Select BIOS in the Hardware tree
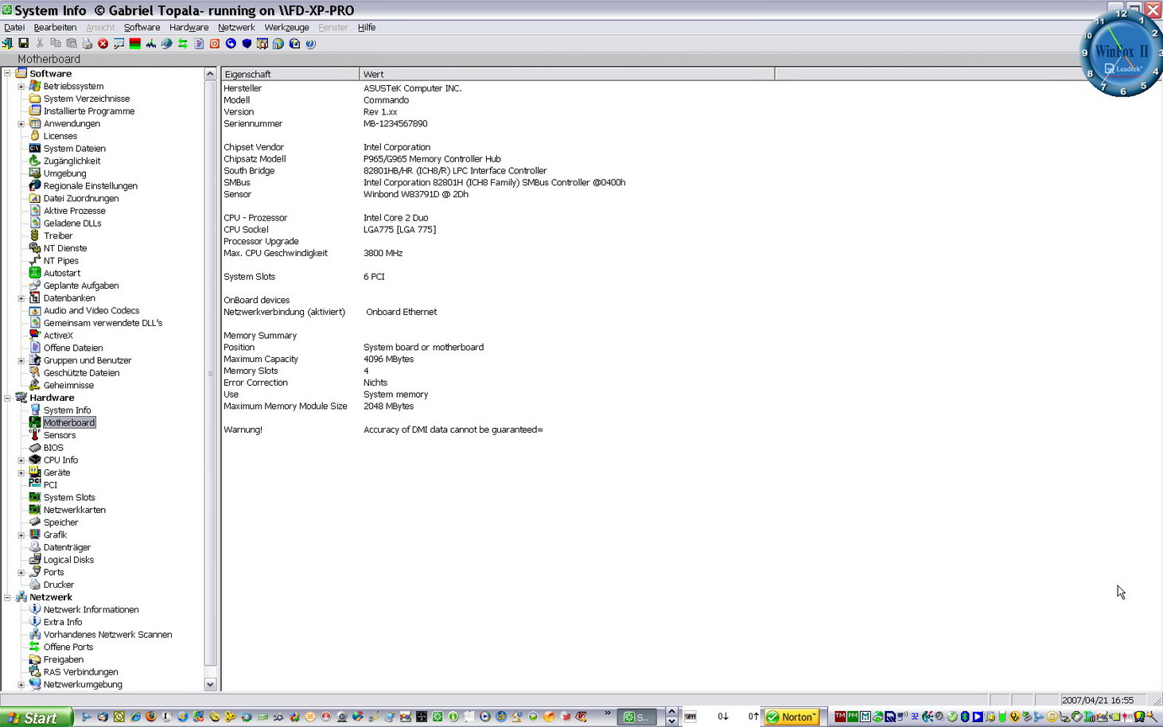 pos(53,448)
